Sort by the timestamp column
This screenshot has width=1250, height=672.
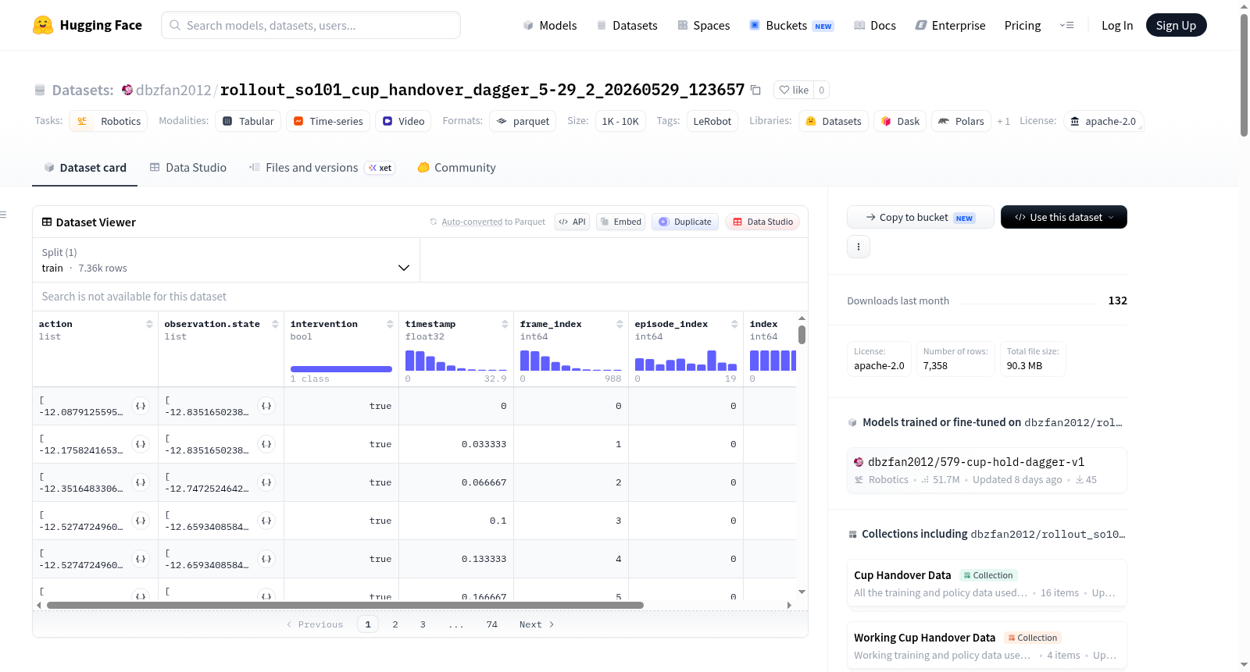[x=505, y=324]
